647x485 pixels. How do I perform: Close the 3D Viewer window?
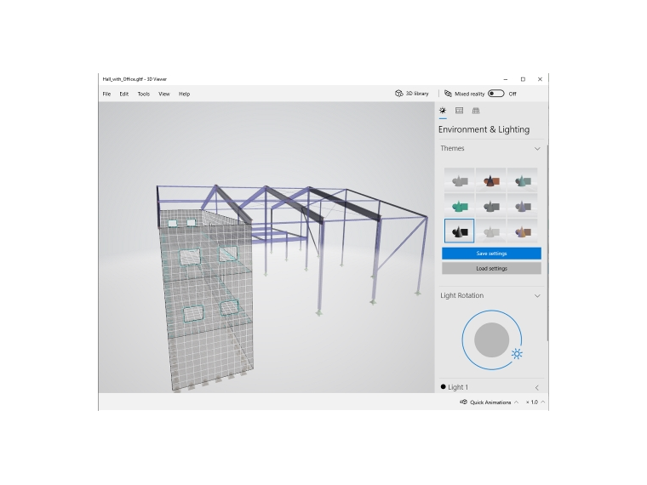pyautogui.click(x=540, y=79)
